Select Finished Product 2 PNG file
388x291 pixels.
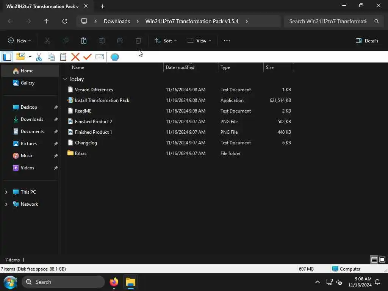pos(93,122)
